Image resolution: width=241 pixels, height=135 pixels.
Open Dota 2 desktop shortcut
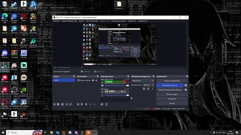(24, 17)
